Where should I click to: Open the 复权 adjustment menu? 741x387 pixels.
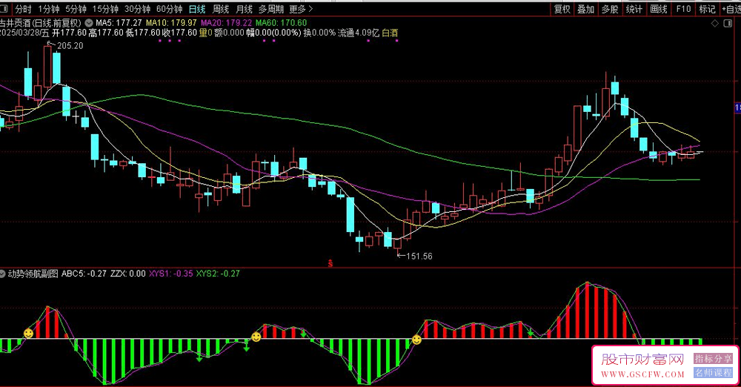(562, 9)
